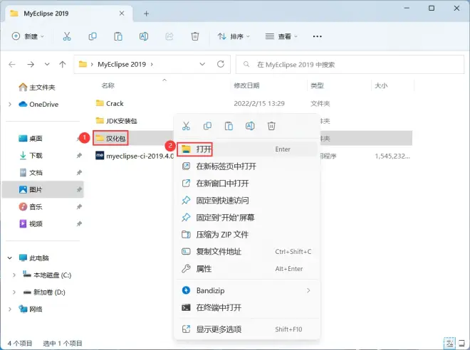Viewport: 470px width, 350px height.
Task: Collapse the 此电脑 tree node
Action: click(x=10, y=258)
